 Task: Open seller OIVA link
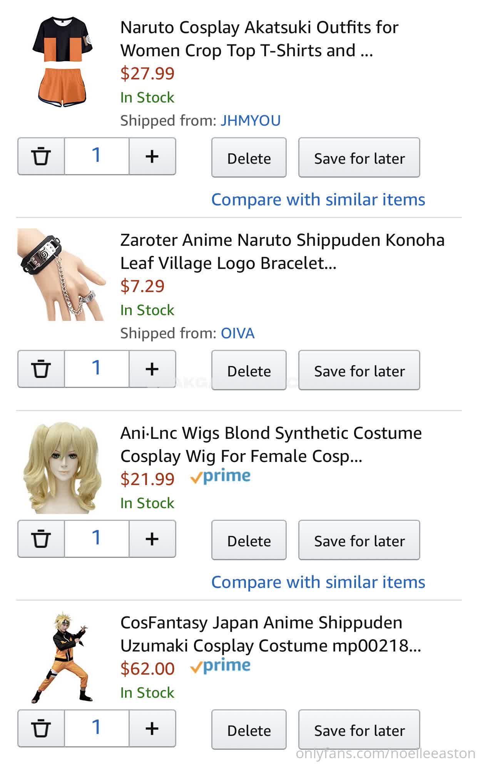pos(237,333)
